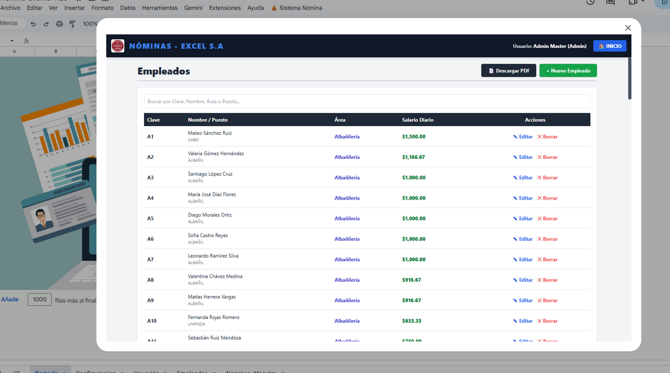670x373 pixels.
Task: Click the Descargar PDF button
Action: (x=509, y=71)
